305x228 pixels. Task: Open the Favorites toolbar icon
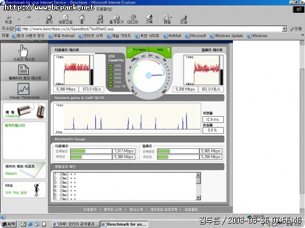[117, 18]
